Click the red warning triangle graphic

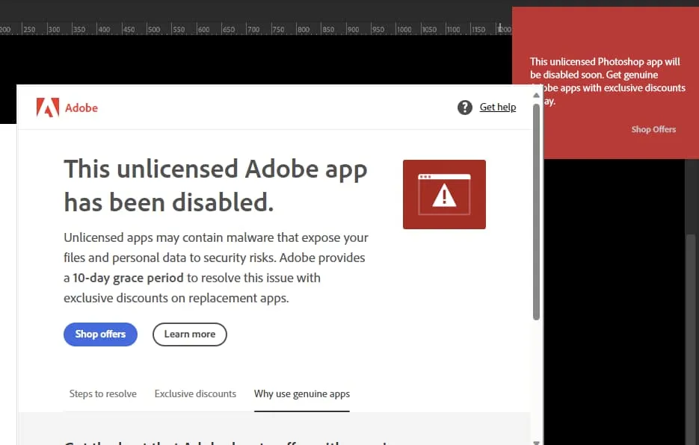click(444, 194)
